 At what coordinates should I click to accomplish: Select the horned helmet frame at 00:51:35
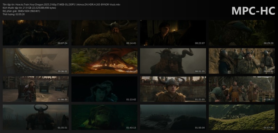[173, 61]
